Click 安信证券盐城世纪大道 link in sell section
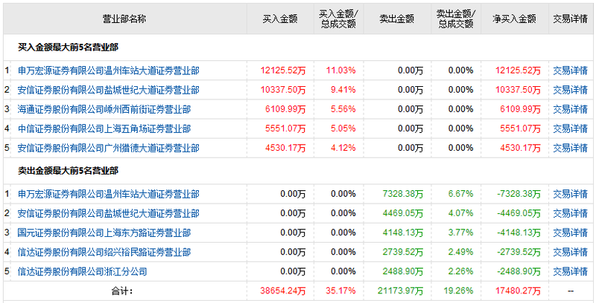This screenshot has width=596, height=303. [109, 214]
